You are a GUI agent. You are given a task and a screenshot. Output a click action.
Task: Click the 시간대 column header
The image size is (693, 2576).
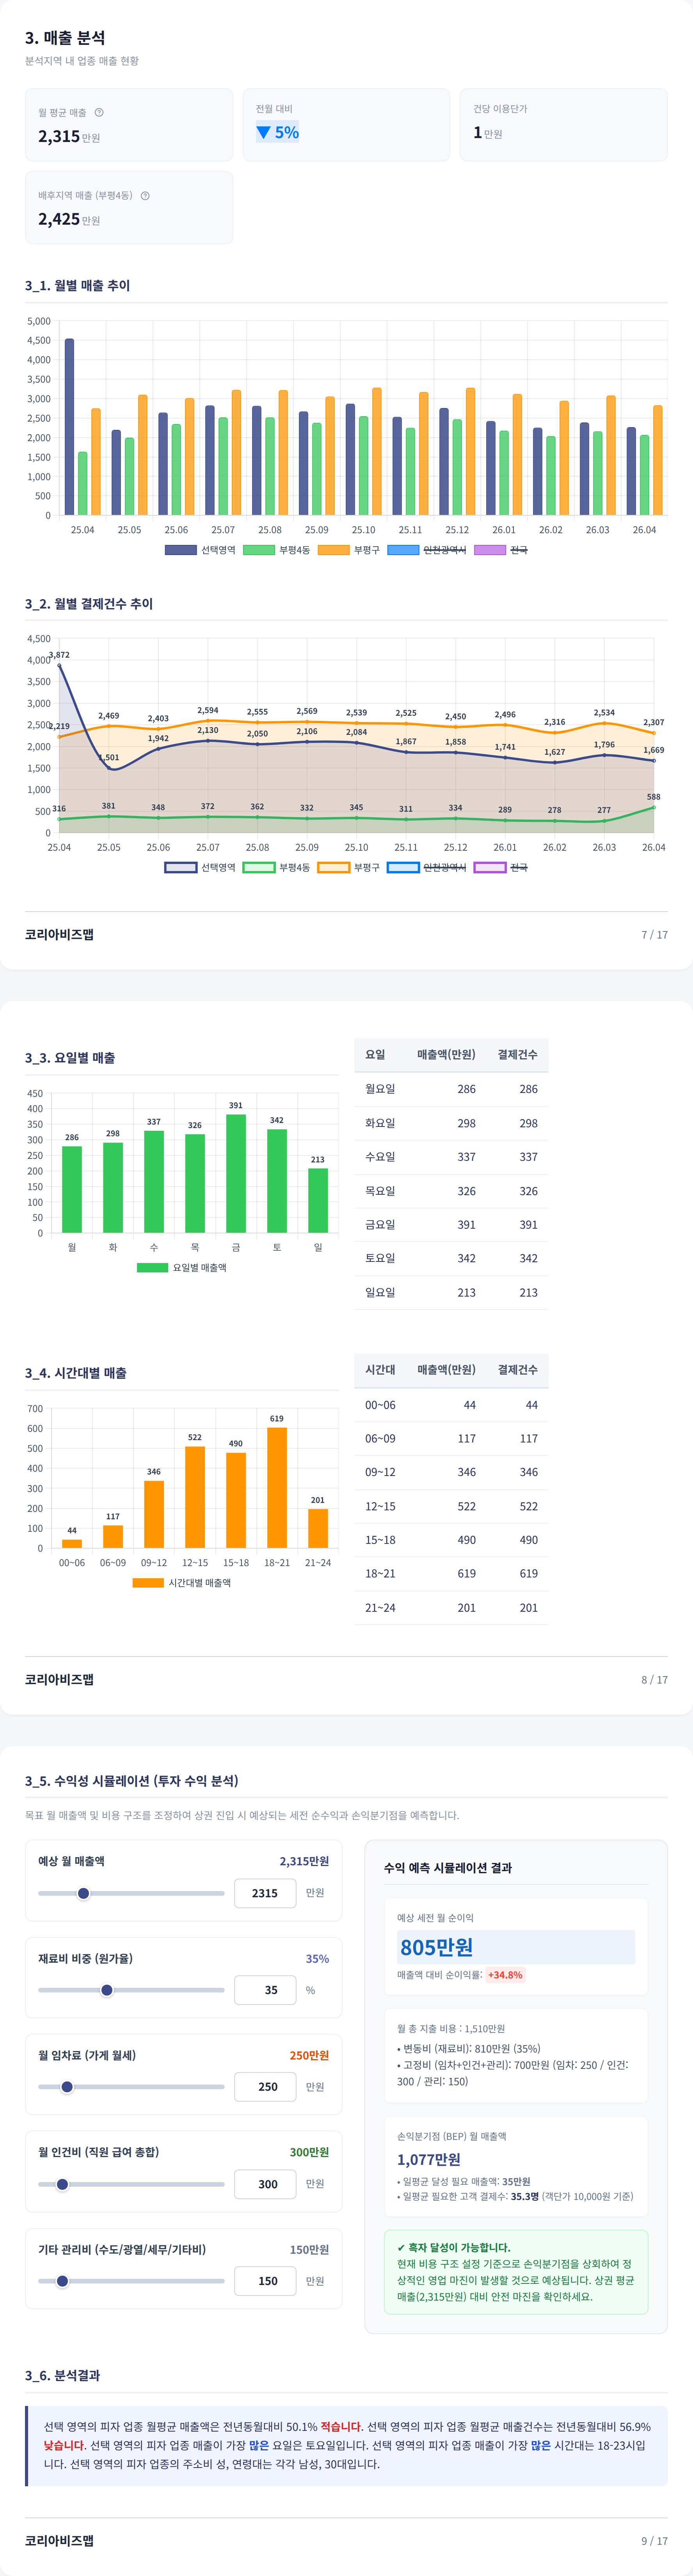click(x=380, y=1370)
